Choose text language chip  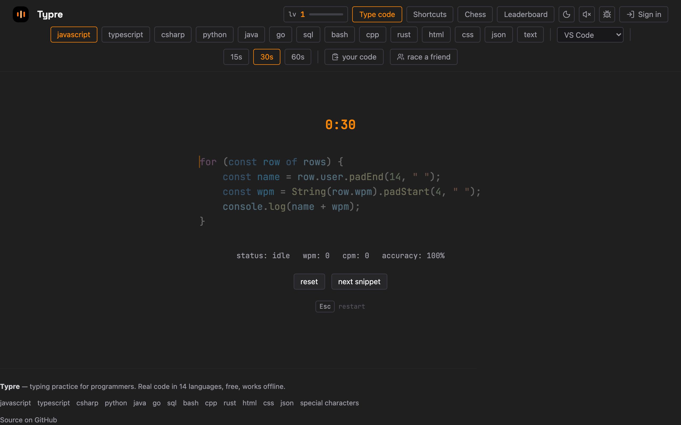[x=530, y=35]
